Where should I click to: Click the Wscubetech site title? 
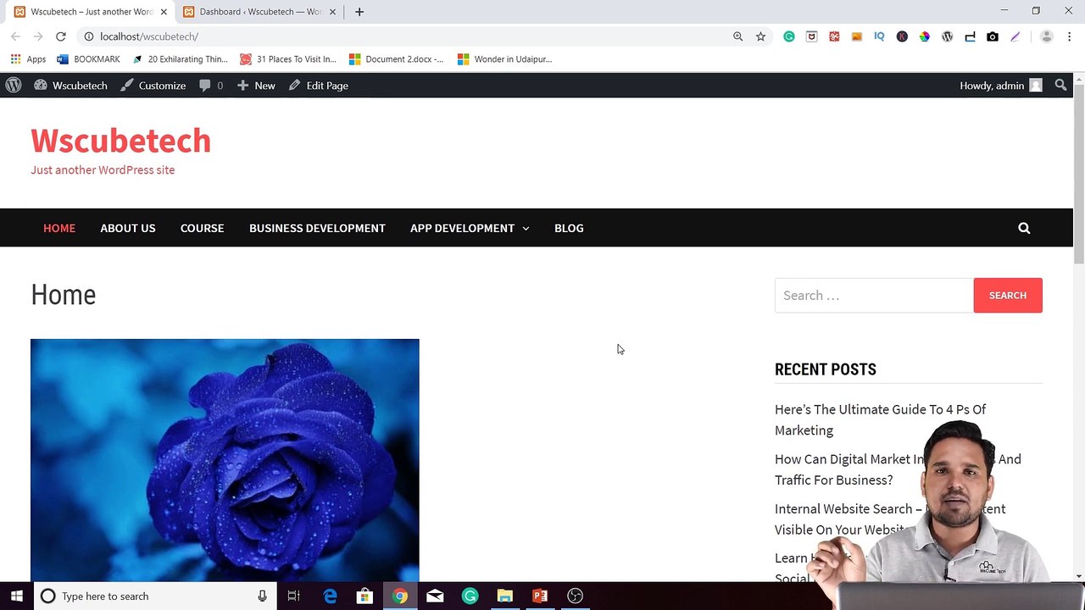tap(120, 141)
